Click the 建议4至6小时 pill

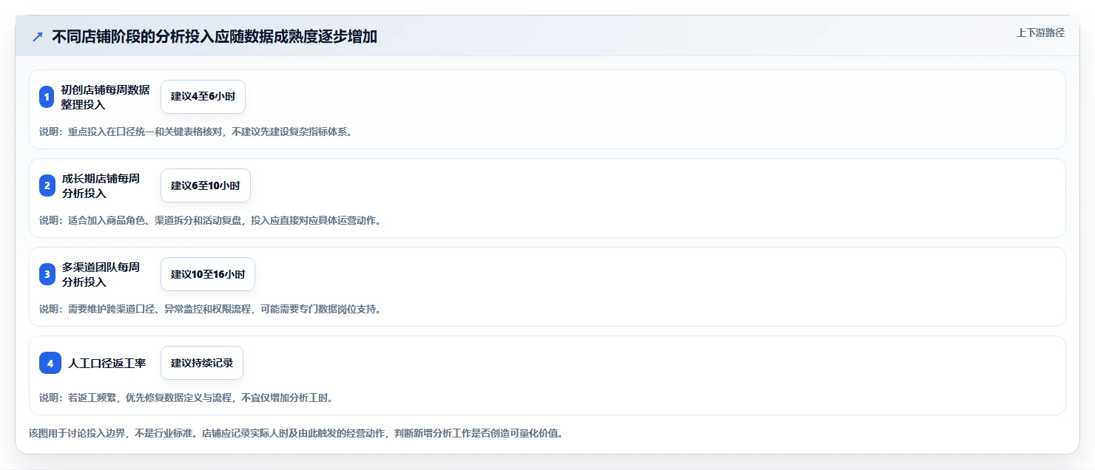(203, 97)
